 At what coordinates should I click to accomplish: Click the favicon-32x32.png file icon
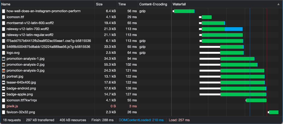click(x=4, y=112)
